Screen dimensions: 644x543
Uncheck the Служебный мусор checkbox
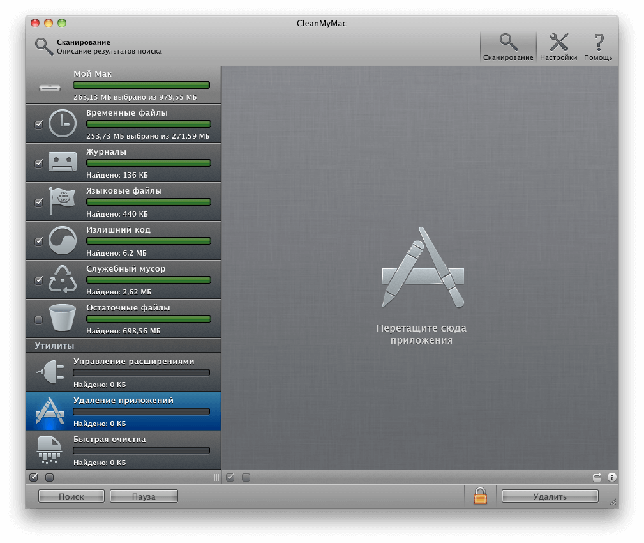39,280
